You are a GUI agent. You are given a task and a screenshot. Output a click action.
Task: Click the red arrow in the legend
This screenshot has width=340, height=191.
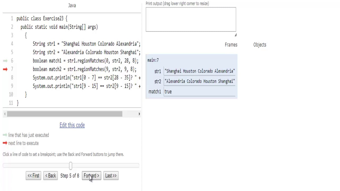coord(5,143)
